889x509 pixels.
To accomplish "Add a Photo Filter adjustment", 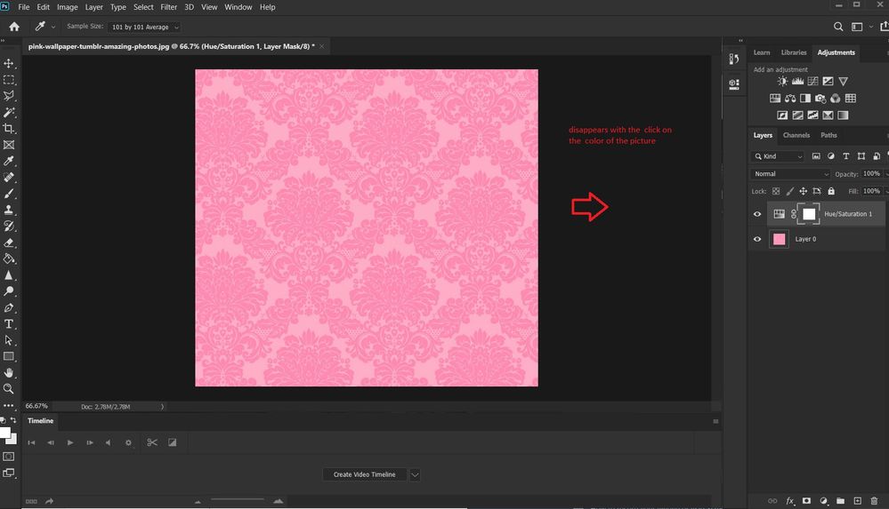I will (820, 99).
